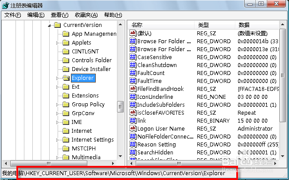Click values pane scroll up arrow

(x=282, y=24)
